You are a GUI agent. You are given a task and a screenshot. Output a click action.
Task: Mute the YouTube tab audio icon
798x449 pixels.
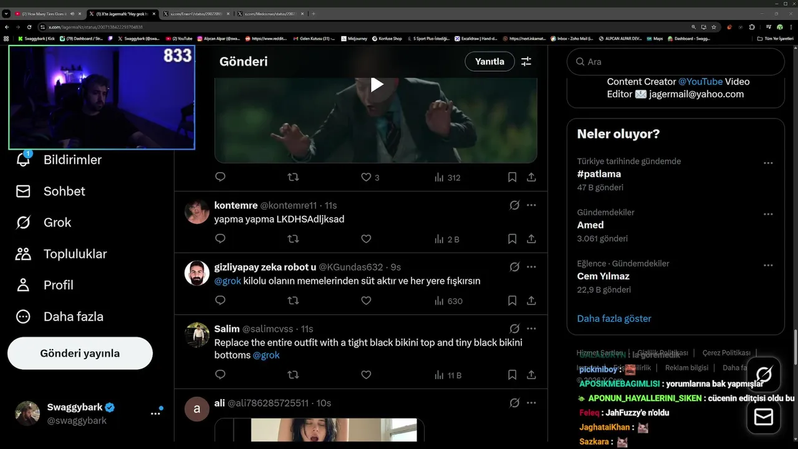coord(72,14)
